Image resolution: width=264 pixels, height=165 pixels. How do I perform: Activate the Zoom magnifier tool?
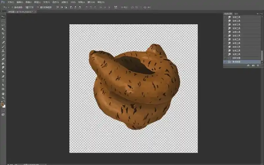tap(3, 98)
